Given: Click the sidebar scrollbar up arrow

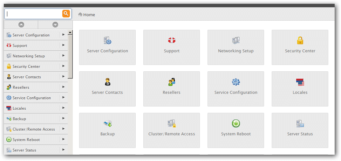Looking at the screenshot, I should pyautogui.click(x=70, y=33).
